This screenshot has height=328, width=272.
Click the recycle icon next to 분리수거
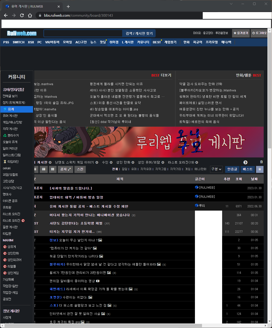[5, 135]
